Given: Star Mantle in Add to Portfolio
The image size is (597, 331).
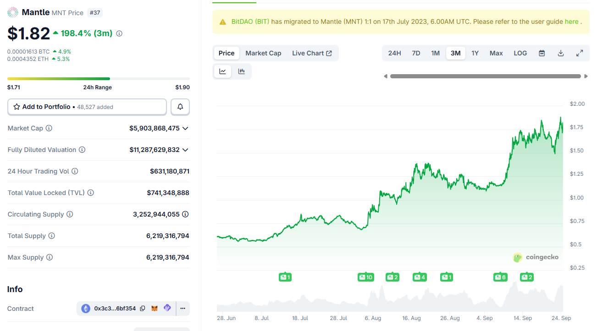Looking at the screenshot, I should [17, 107].
